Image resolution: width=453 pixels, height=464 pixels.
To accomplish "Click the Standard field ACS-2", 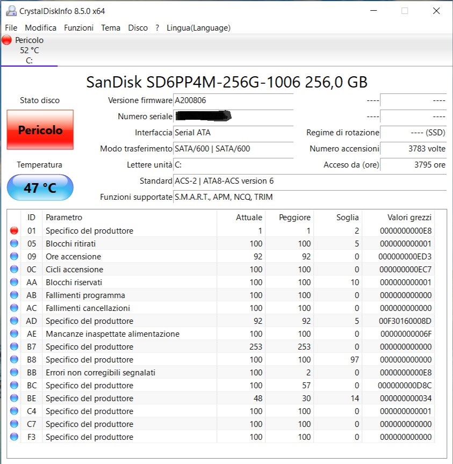I will click(x=310, y=181).
